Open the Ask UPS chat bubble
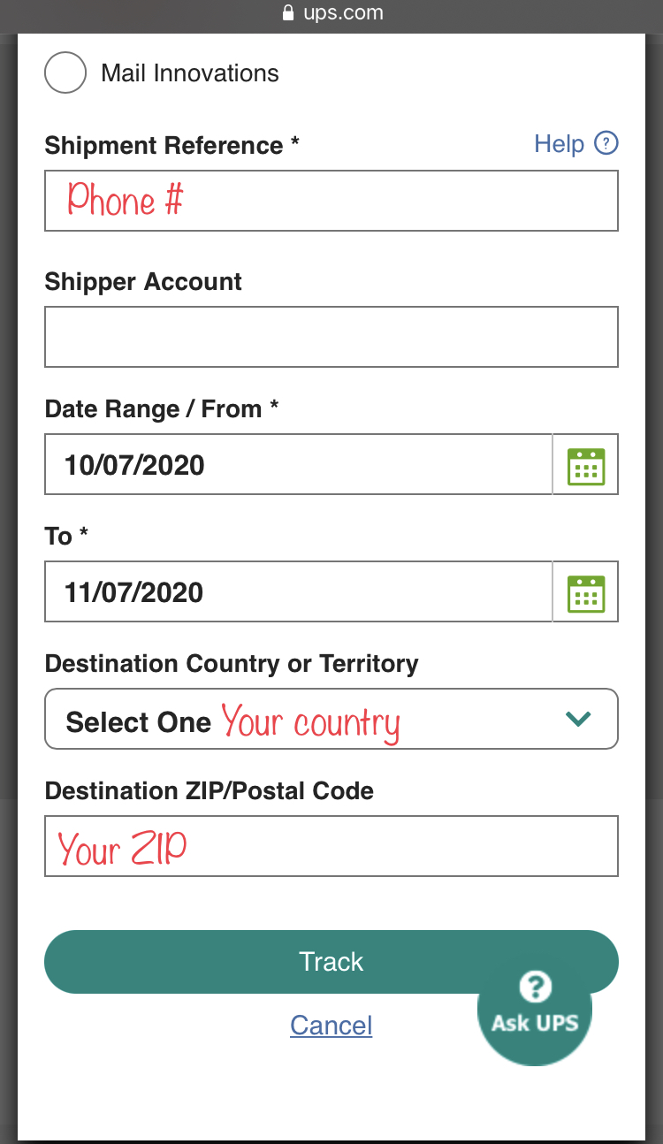 (x=535, y=1010)
